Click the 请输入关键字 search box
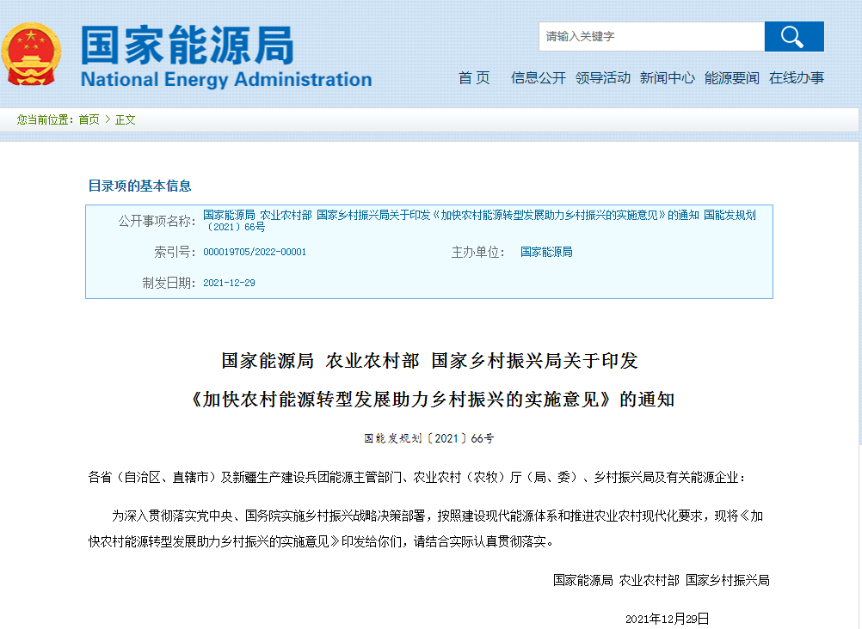Viewport: 862px width, 629px height. pos(651,36)
